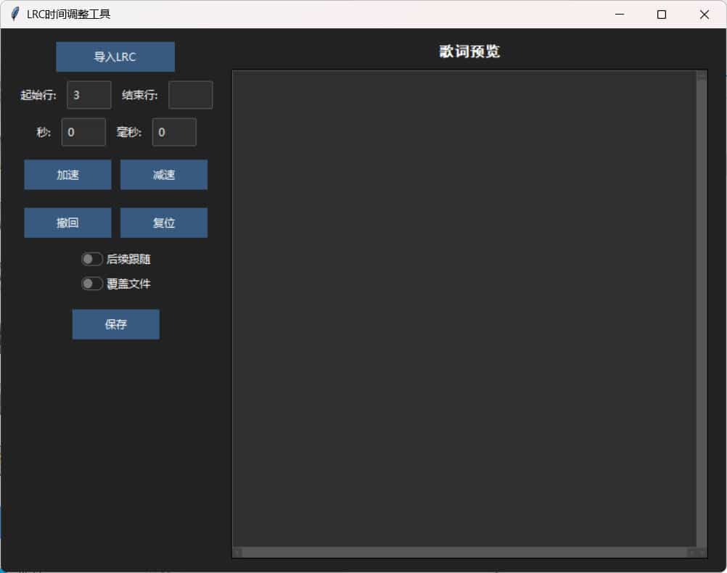
Task: Click the 复位 reset button
Action: (164, 223)
